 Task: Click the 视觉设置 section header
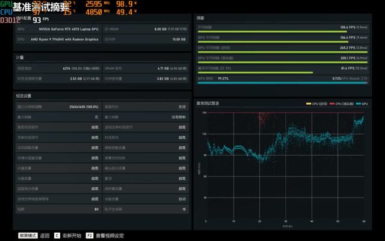[24, 96]
